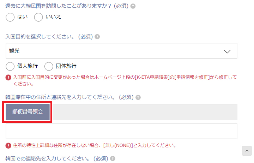Click the 郵便番号照会 button
254x163 pixels.
tap(28, 112)
